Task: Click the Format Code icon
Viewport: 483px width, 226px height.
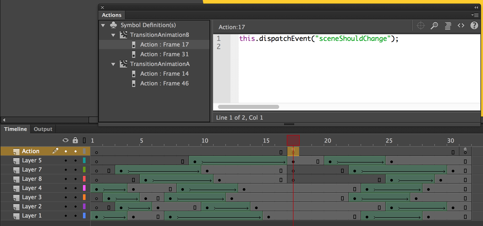Action: click(x=448, y=26)
